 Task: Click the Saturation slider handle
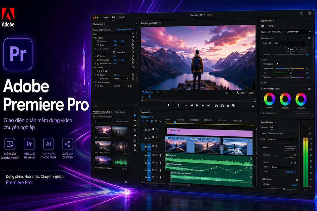291,77
